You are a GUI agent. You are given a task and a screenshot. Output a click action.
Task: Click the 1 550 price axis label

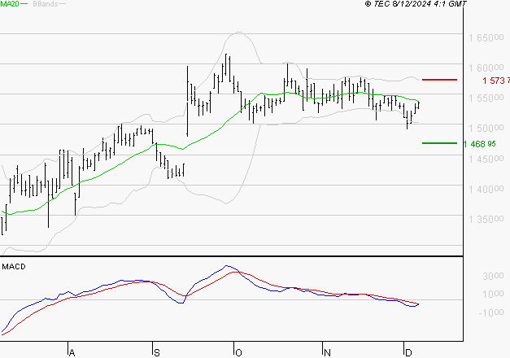486,98
